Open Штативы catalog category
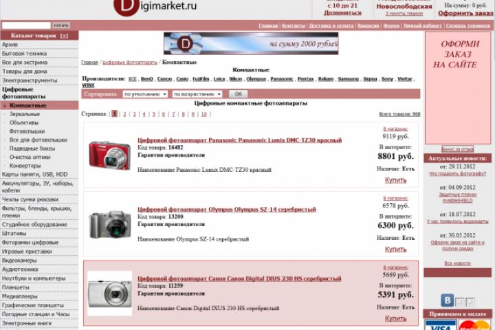Viewport: 495px width, 330px height. pos(14,233)
